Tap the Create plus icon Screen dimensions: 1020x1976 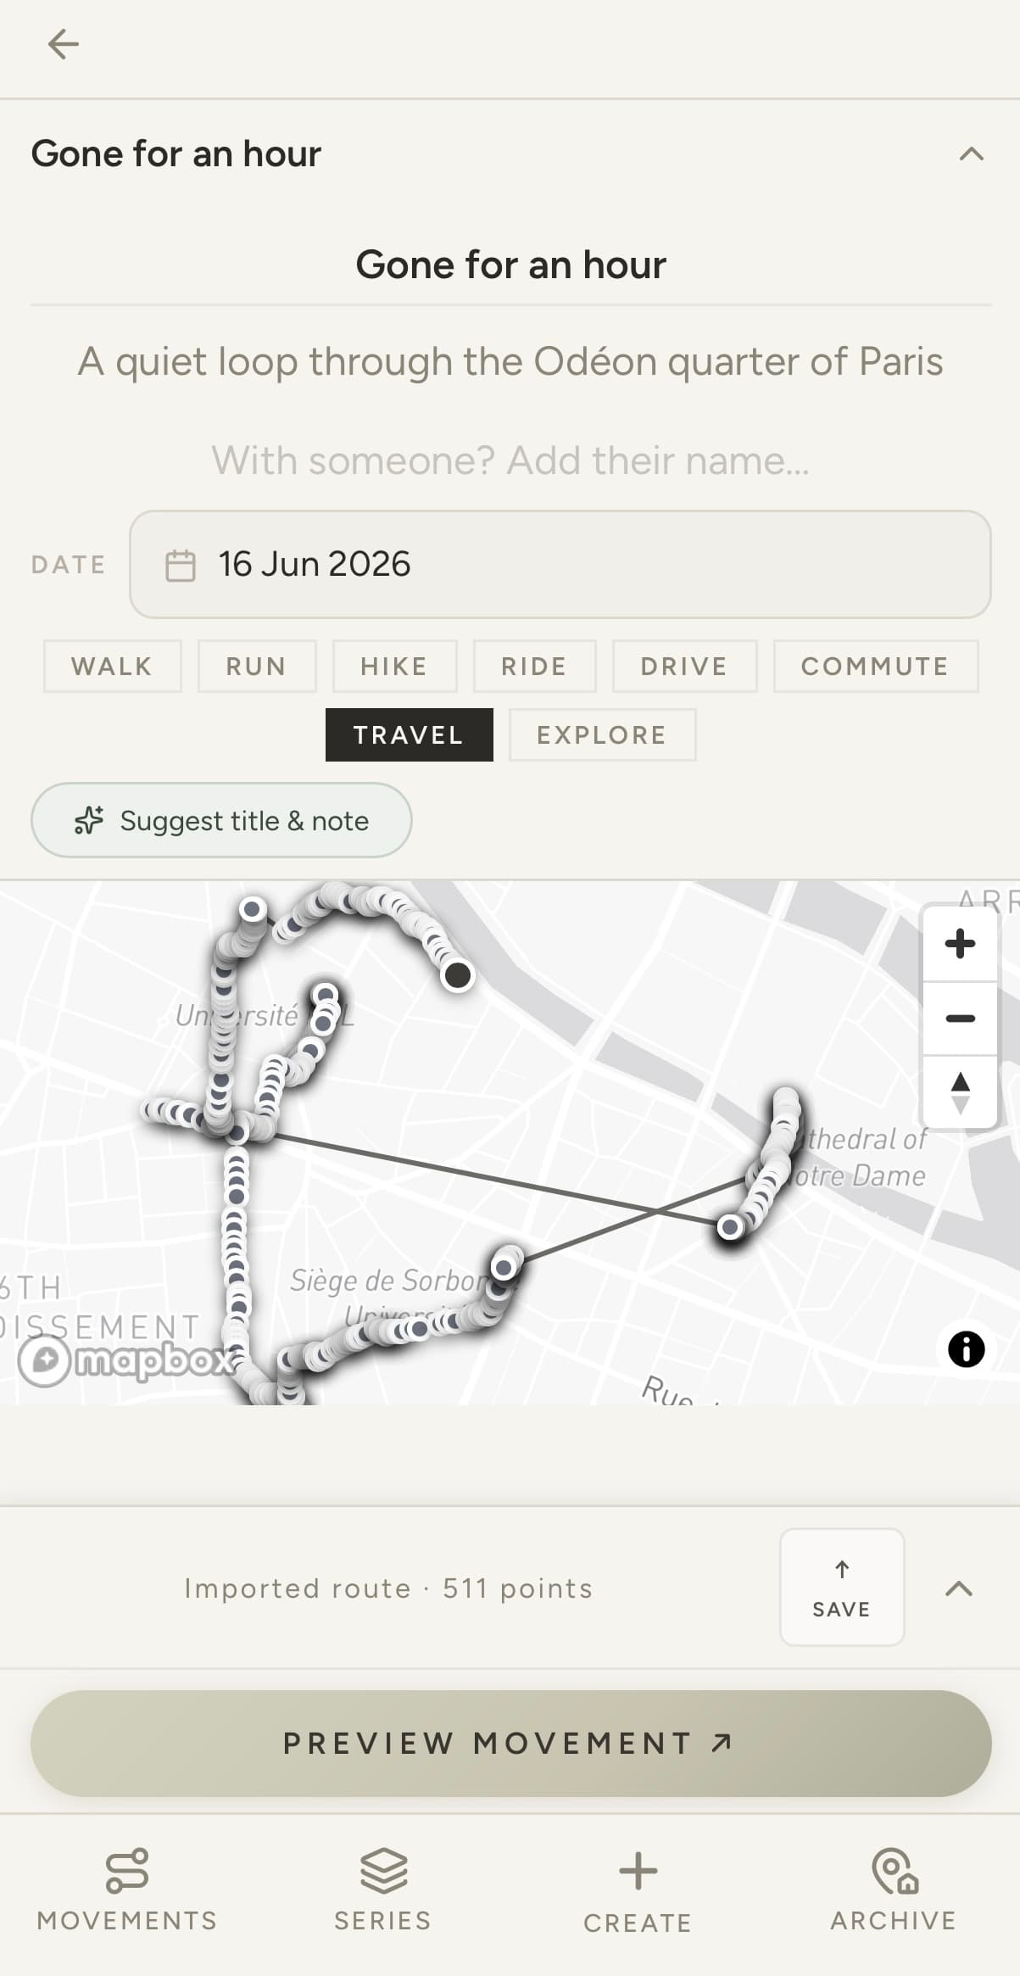pos(638,1871)
